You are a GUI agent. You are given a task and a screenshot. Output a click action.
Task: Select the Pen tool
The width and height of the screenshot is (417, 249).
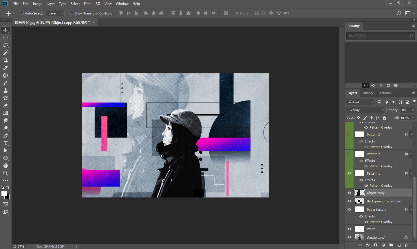coord(6,136)
